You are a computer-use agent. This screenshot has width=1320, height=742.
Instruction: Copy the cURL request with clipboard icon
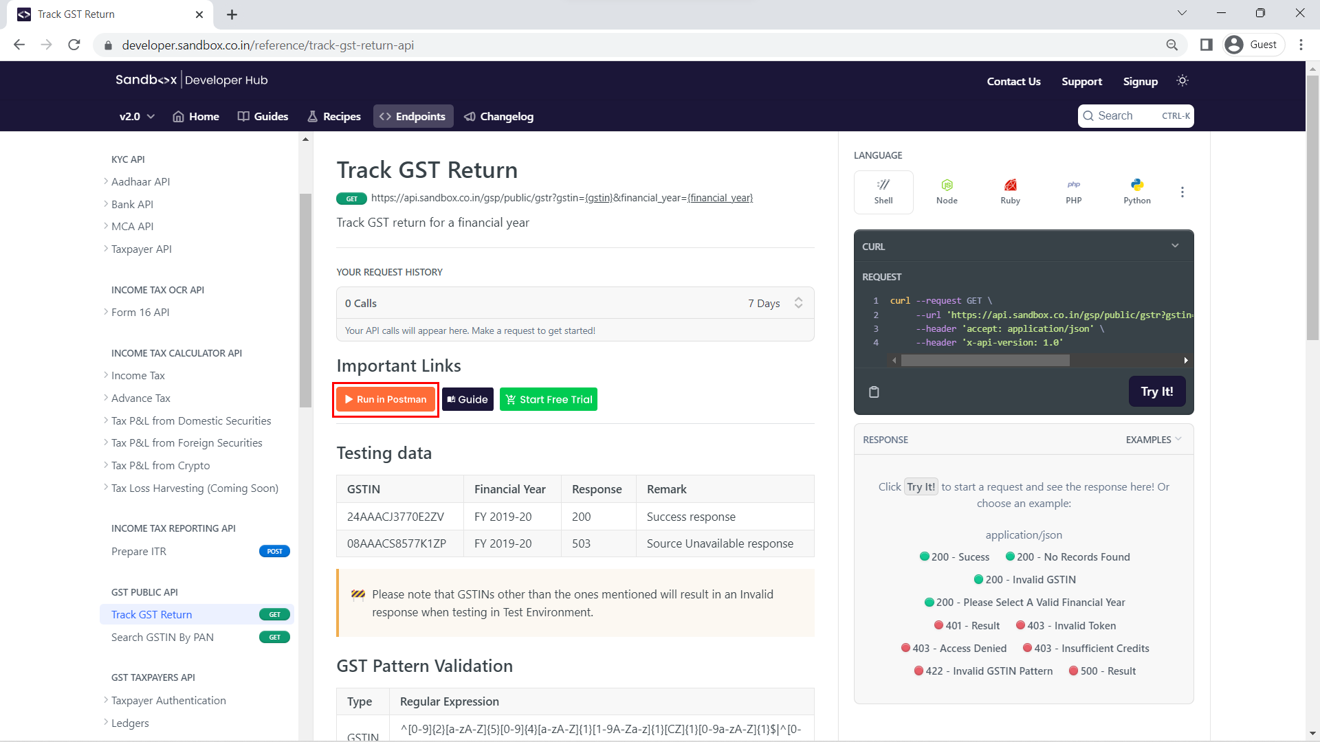coord(874,392)
